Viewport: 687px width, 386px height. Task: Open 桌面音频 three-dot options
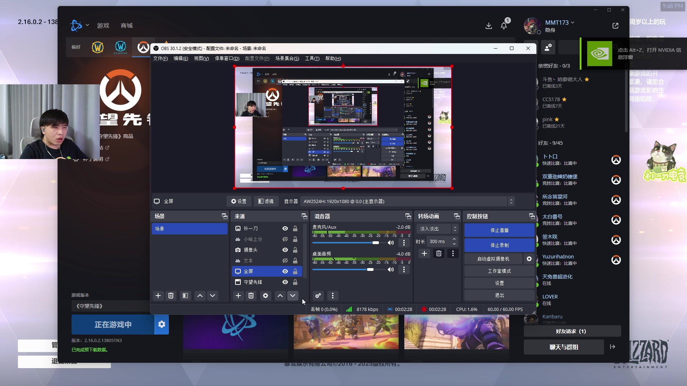pyautogui.click(x=404, y=269)
